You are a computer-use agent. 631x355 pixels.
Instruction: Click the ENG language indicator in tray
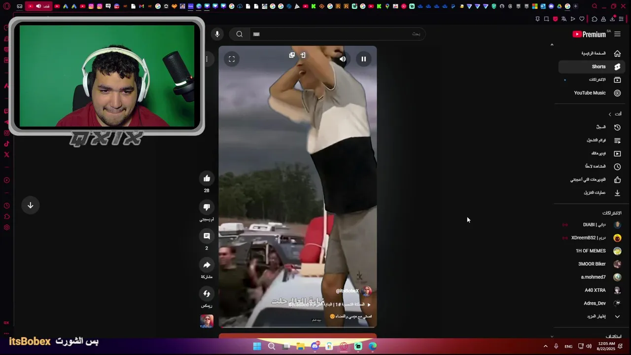coord(568,347)
